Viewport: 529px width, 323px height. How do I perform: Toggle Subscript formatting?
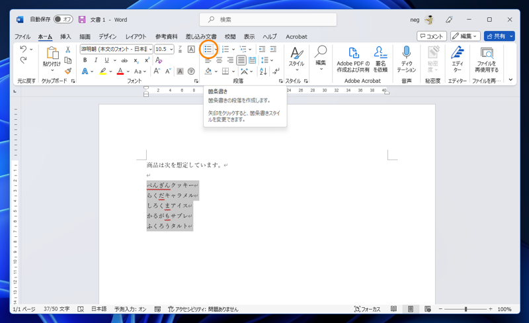pos(136,60)
